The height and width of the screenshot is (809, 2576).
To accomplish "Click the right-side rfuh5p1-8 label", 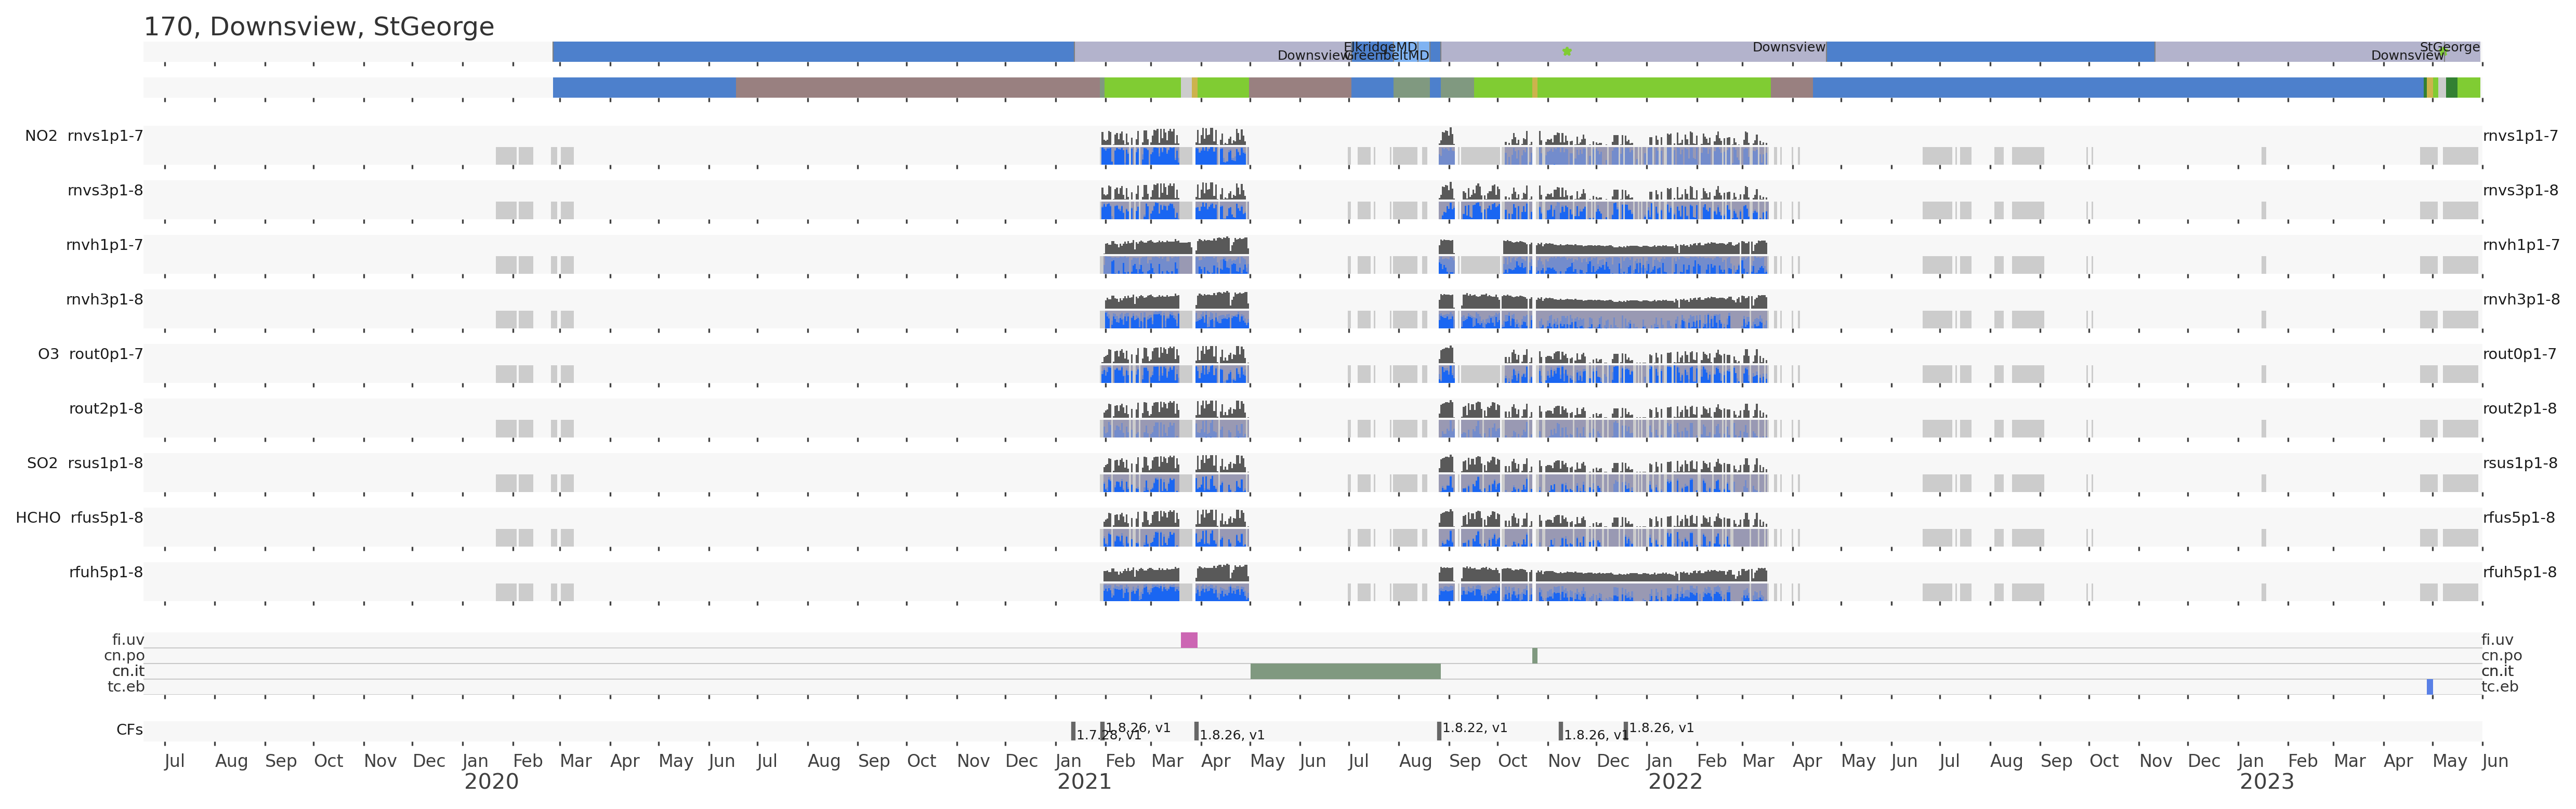I will point(2519,572).
